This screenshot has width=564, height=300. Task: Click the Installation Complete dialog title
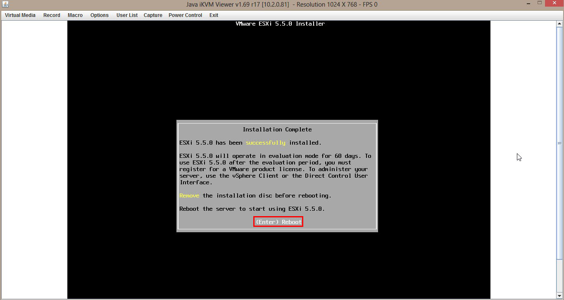(277, 129)
